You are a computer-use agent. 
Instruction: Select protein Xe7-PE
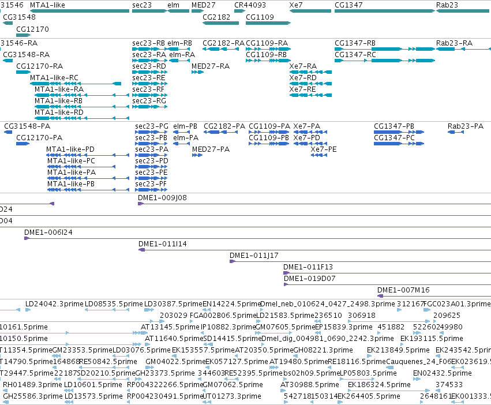tap(318, 155)
